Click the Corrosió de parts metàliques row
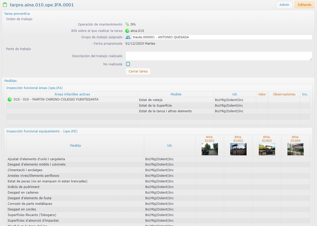Viewport: 317px width, 226px height. point(158,204)
